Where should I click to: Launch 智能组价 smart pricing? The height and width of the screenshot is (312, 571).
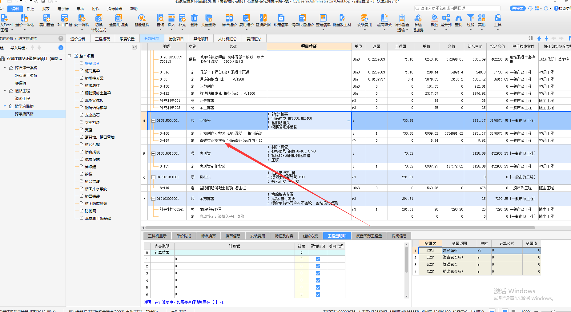142,20
